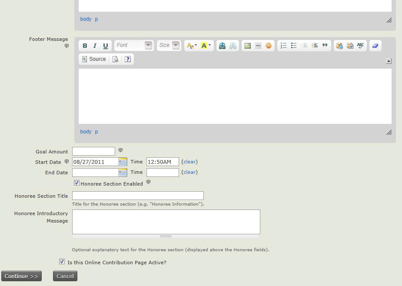Click the Goal Amount input field
This screenshot has width=402, height=286.
click(x=93, y=151)
